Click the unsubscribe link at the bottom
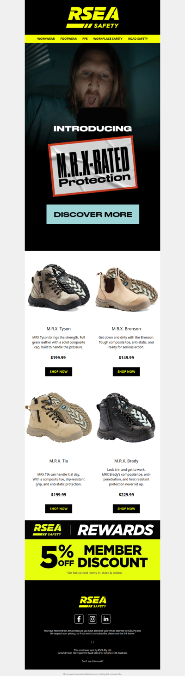The image size is (185, 676). click(x=116, y=674)
